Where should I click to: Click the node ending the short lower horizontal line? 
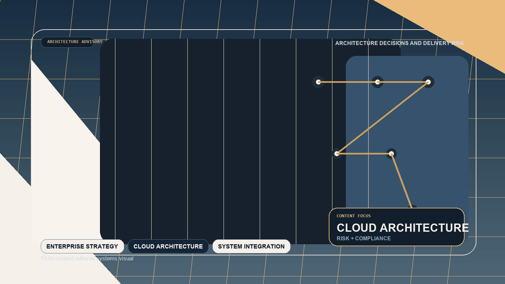pyautogui.click(x=391, y=154)
